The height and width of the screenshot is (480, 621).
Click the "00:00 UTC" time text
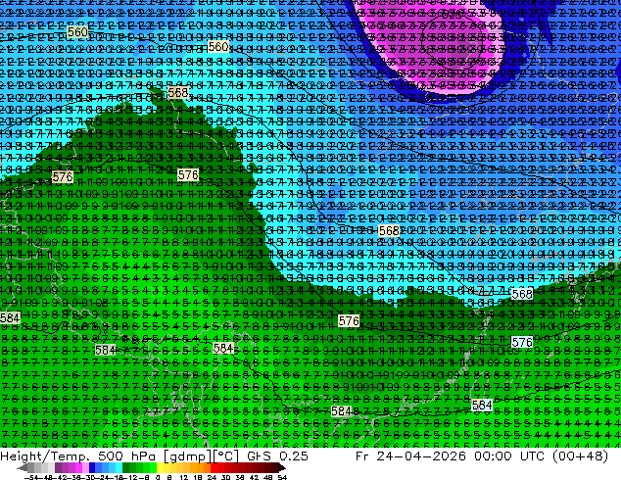pos(511,456)
